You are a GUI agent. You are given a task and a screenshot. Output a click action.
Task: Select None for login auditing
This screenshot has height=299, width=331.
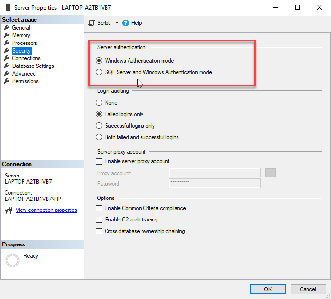point(99,103)
